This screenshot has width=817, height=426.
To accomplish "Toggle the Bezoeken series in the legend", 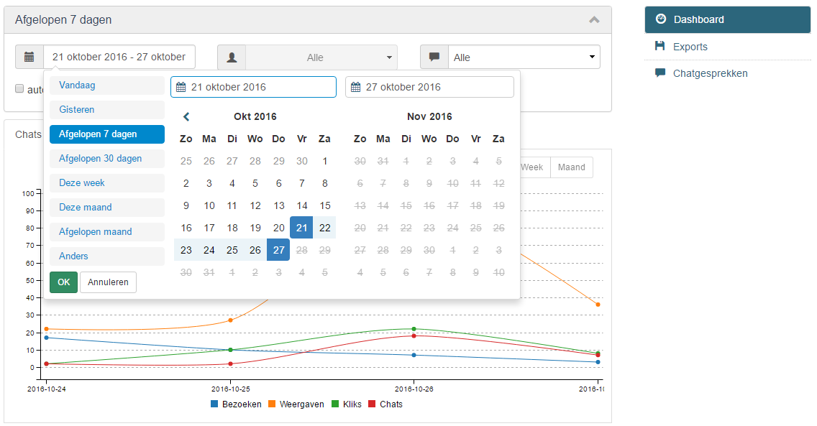I will tap(237, 404).
